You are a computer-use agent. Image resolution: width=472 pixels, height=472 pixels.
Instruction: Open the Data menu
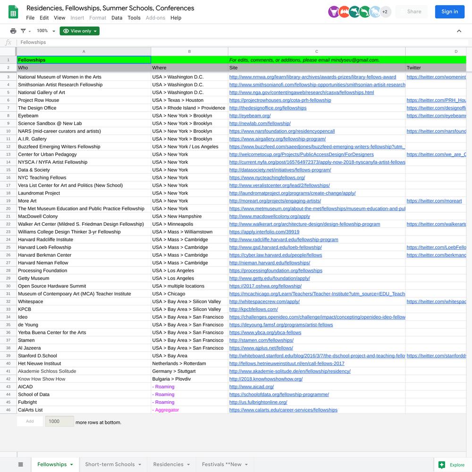117,18
